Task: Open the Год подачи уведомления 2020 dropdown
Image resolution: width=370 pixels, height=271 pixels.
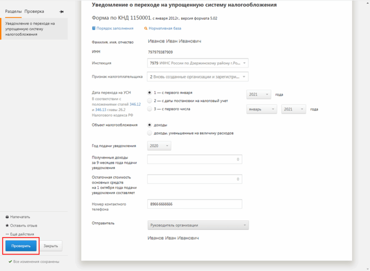Action: (x=159, y=146)
